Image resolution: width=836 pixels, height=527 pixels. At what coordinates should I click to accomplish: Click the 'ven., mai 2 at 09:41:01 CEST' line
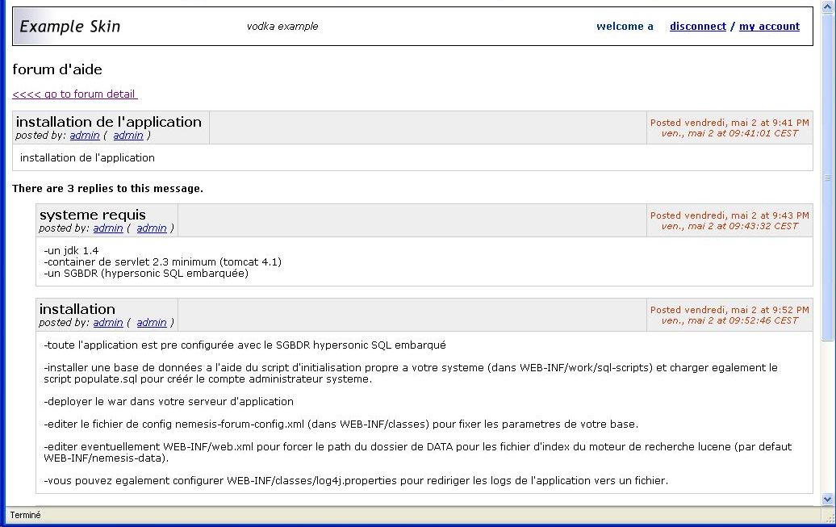point(729,133)
